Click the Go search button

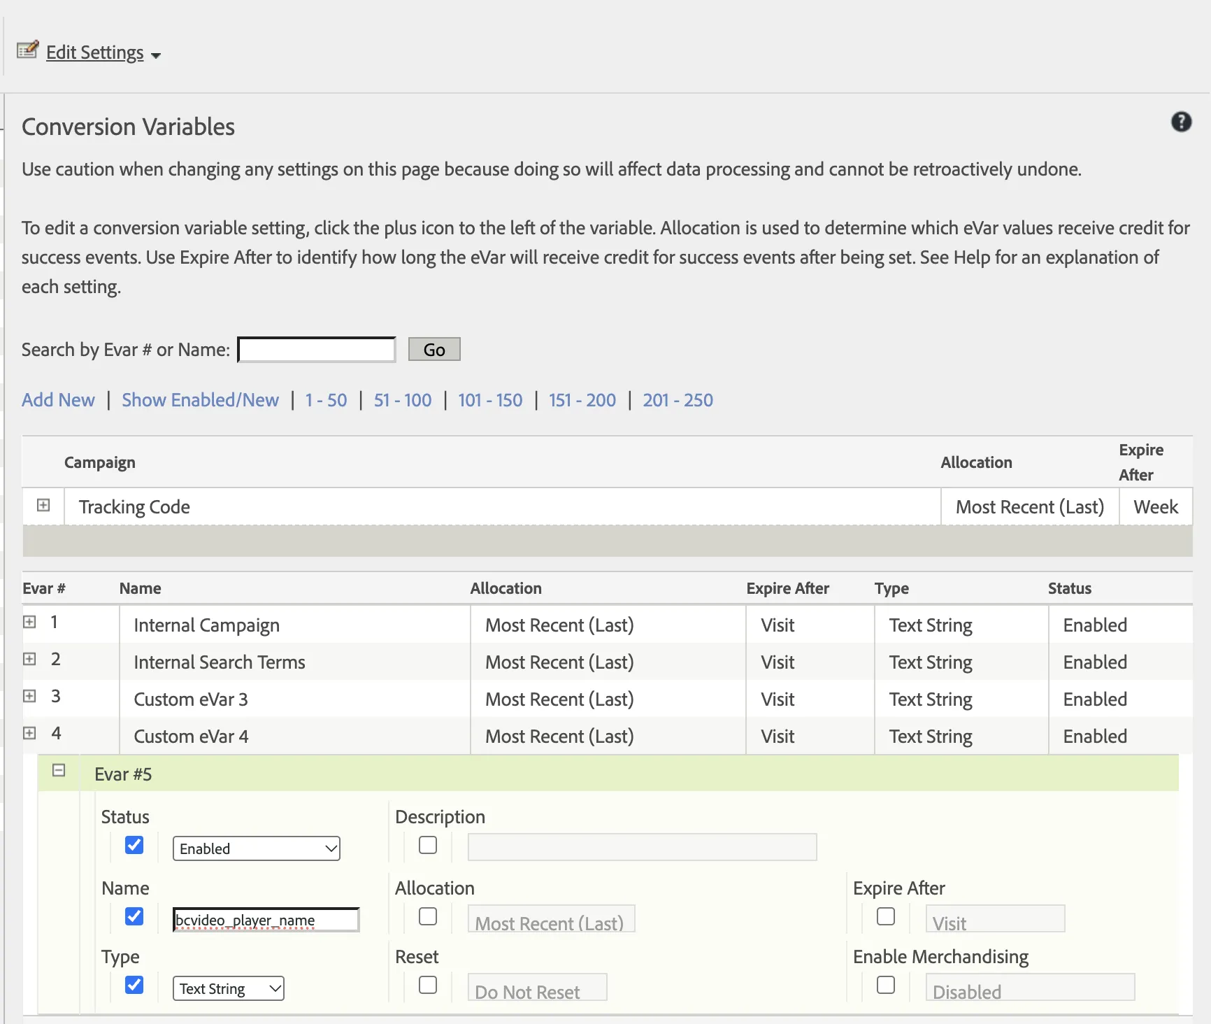pyautogui.click(x=434, y=350)
